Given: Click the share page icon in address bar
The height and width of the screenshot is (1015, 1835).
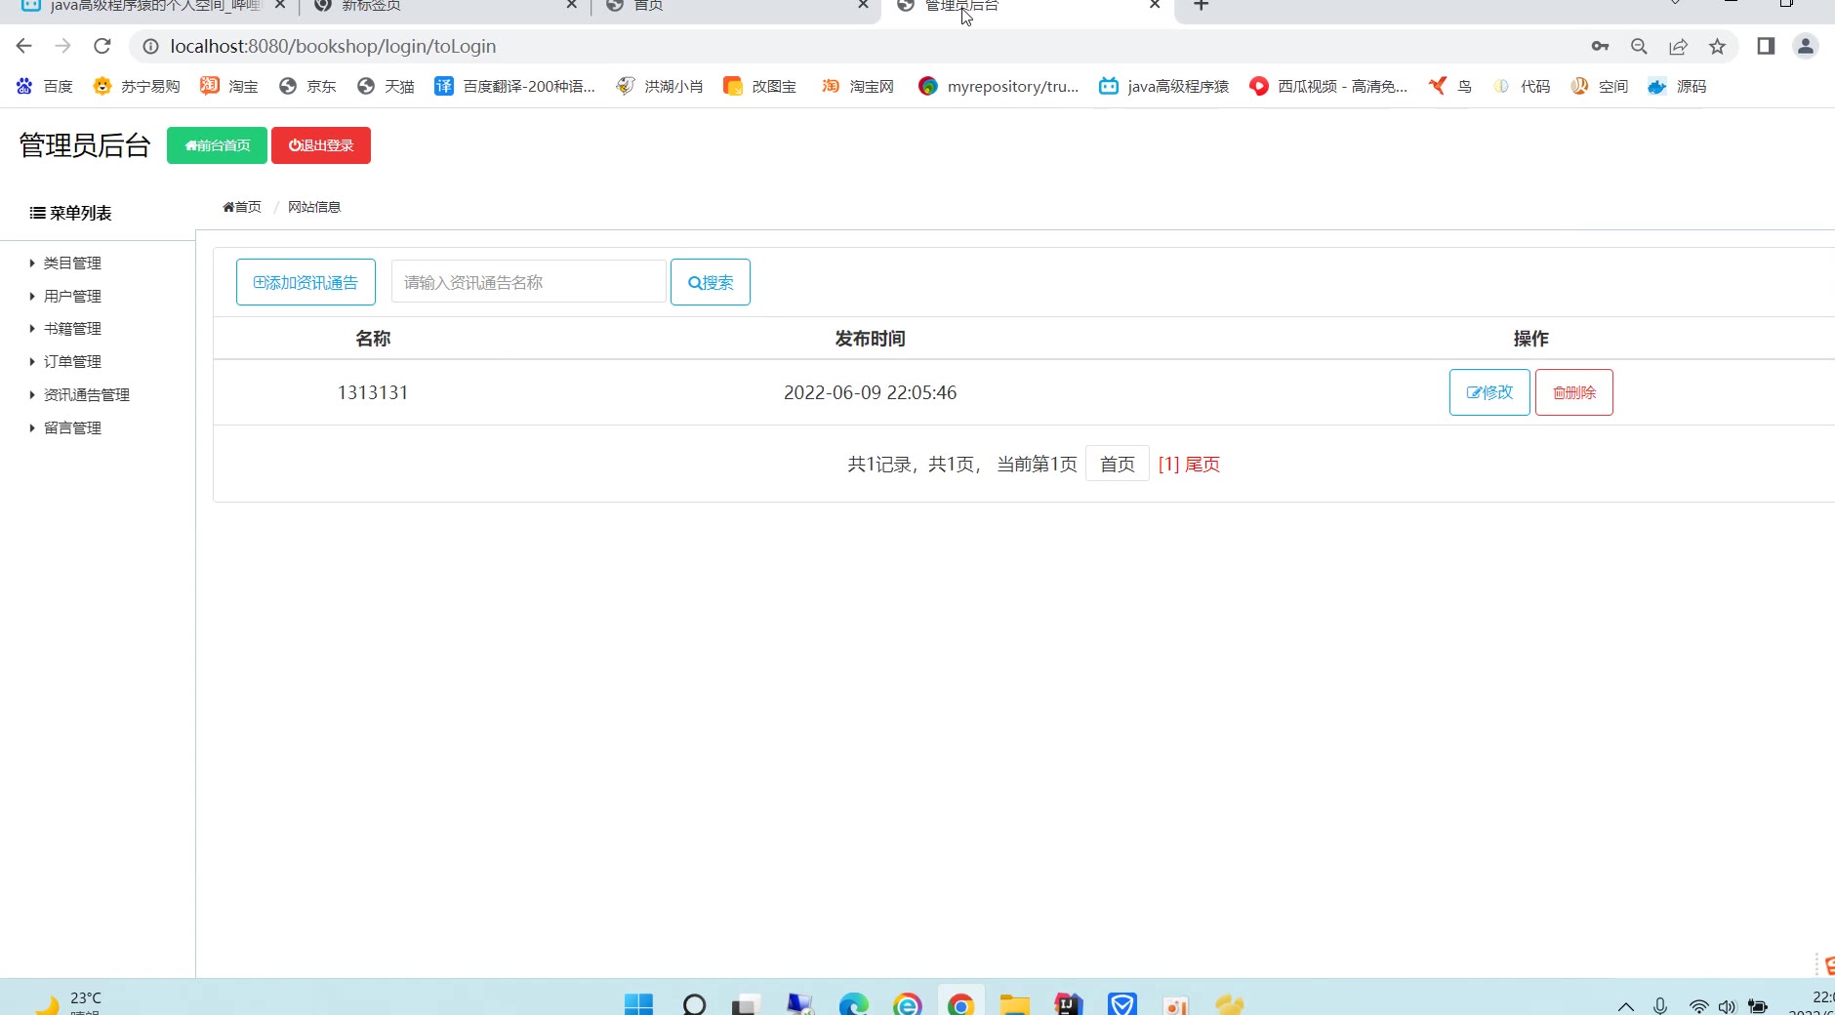Looking at the screenshot, I should (1678, 46).
